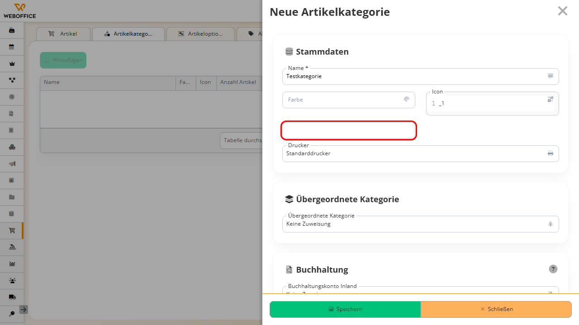Open the folder icon in sidebar

tap(12, 197)
